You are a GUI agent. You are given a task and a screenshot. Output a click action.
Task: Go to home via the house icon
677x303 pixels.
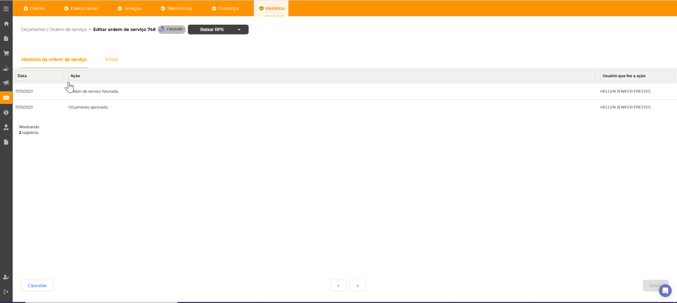point(6,24)
